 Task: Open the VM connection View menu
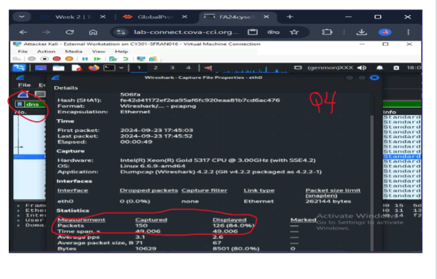(x=98, y=51)
